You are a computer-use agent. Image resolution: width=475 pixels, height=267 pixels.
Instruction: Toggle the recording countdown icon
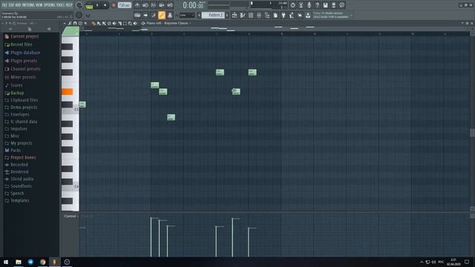(154, 5)
